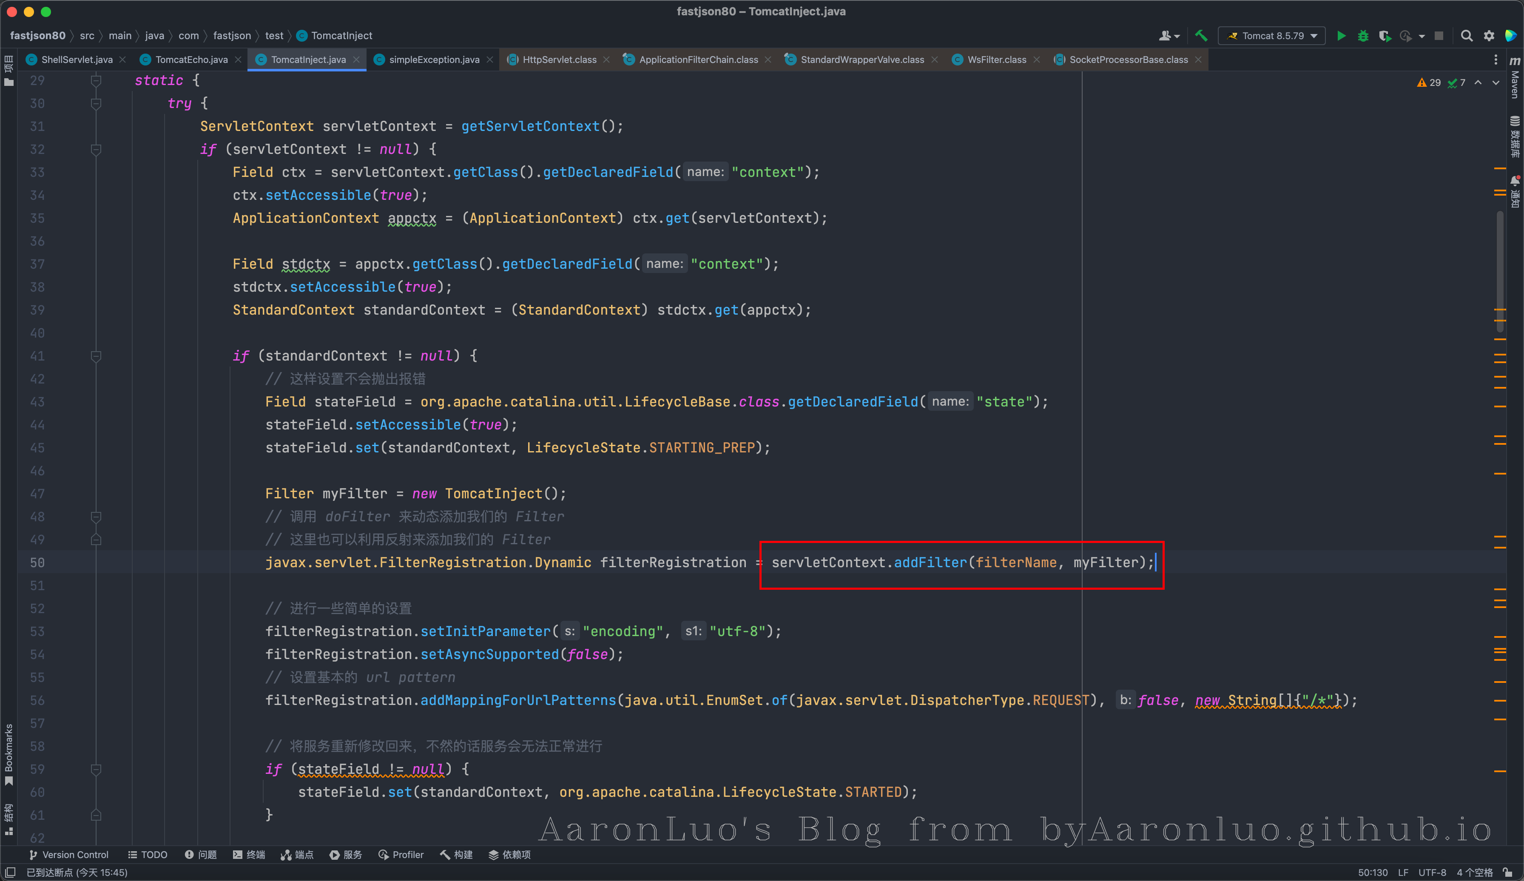Close the SocketProcessorBase.class tab

click(1198, 59)
